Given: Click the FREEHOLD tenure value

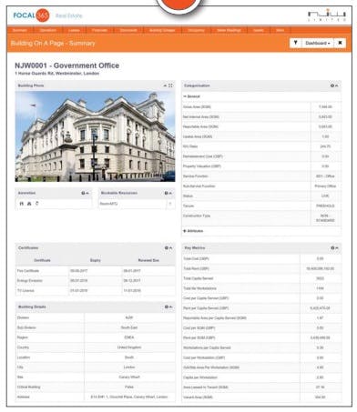Looking at the screenshot, I should pos(325,206).
